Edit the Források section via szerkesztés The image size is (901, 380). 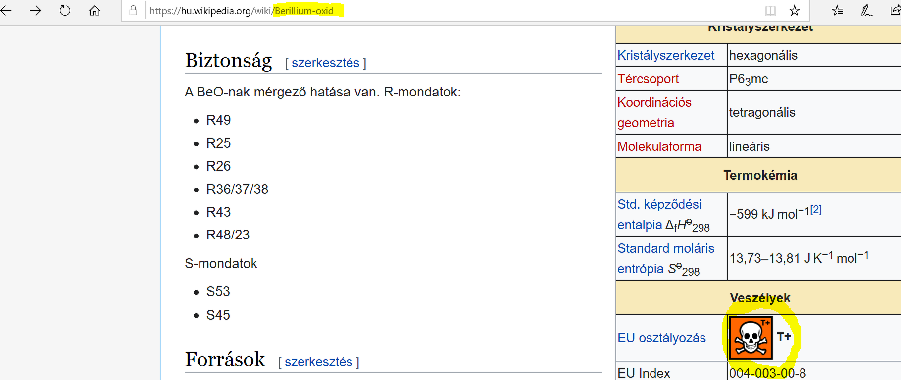point(318,362)
